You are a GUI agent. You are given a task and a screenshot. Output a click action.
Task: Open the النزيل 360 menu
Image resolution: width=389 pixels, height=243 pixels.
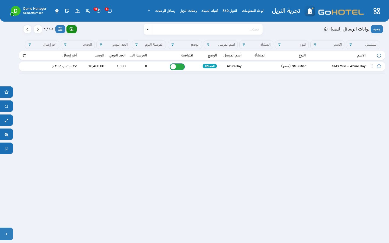click(x=230, y=11)
